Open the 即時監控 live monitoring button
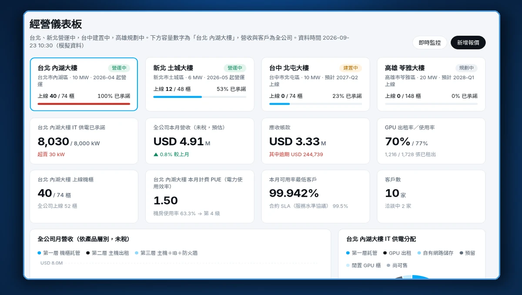The image size is (522, 295). click(x=430, y=43)
